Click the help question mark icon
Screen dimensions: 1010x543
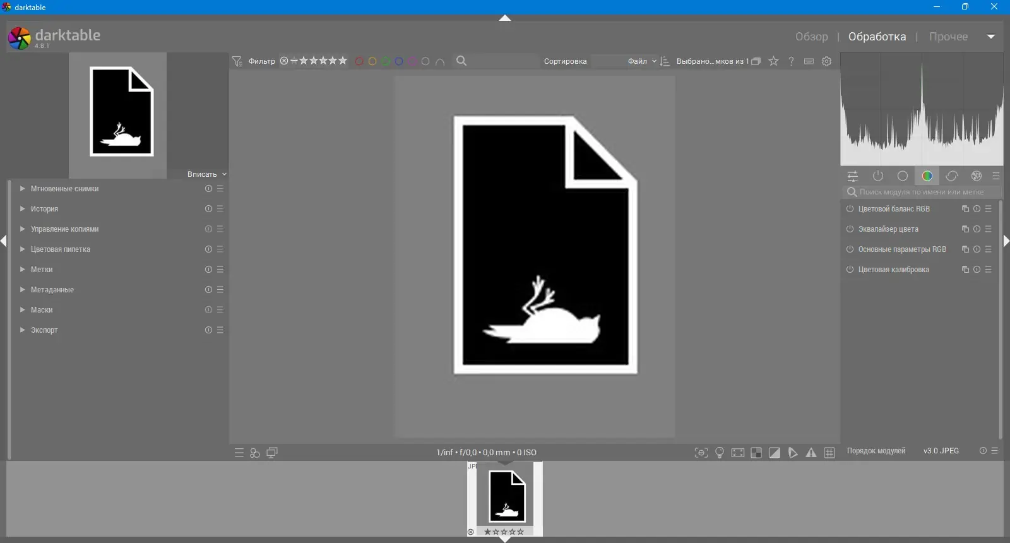point(792,61)
